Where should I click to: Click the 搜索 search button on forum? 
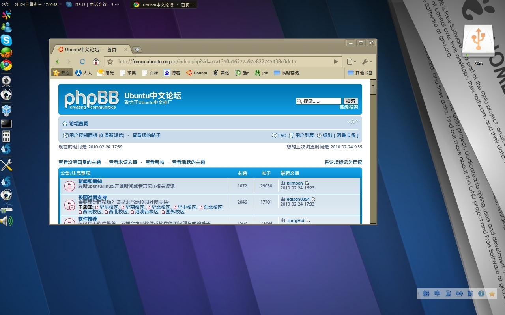[351, 101]
